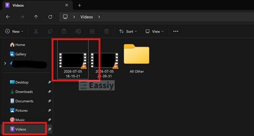254x136 pixels.
Task: Select the All Other folder
Action: coord(137,59)
